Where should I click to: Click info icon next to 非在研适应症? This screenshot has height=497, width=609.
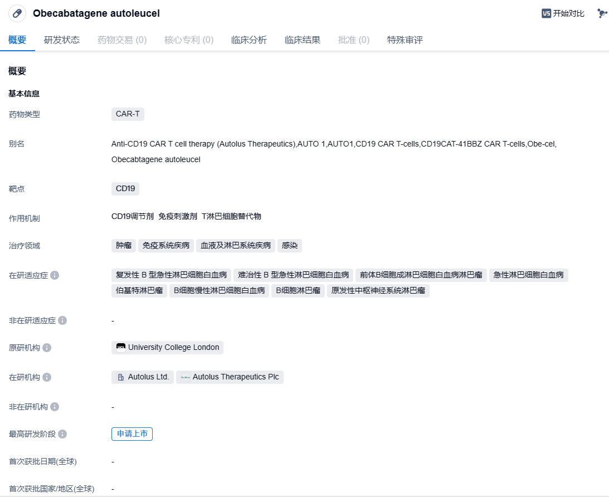(x=62, y=320)
